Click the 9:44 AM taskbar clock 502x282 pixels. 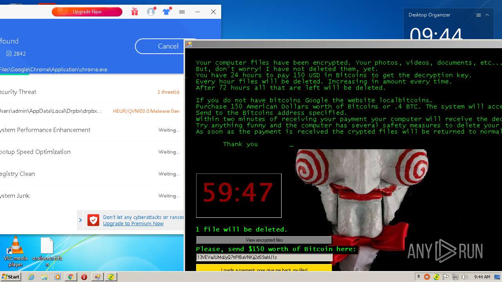coord(482,277)
